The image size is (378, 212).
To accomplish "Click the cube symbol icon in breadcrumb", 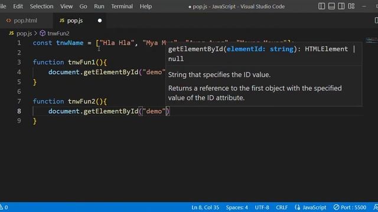I will 43,33.
